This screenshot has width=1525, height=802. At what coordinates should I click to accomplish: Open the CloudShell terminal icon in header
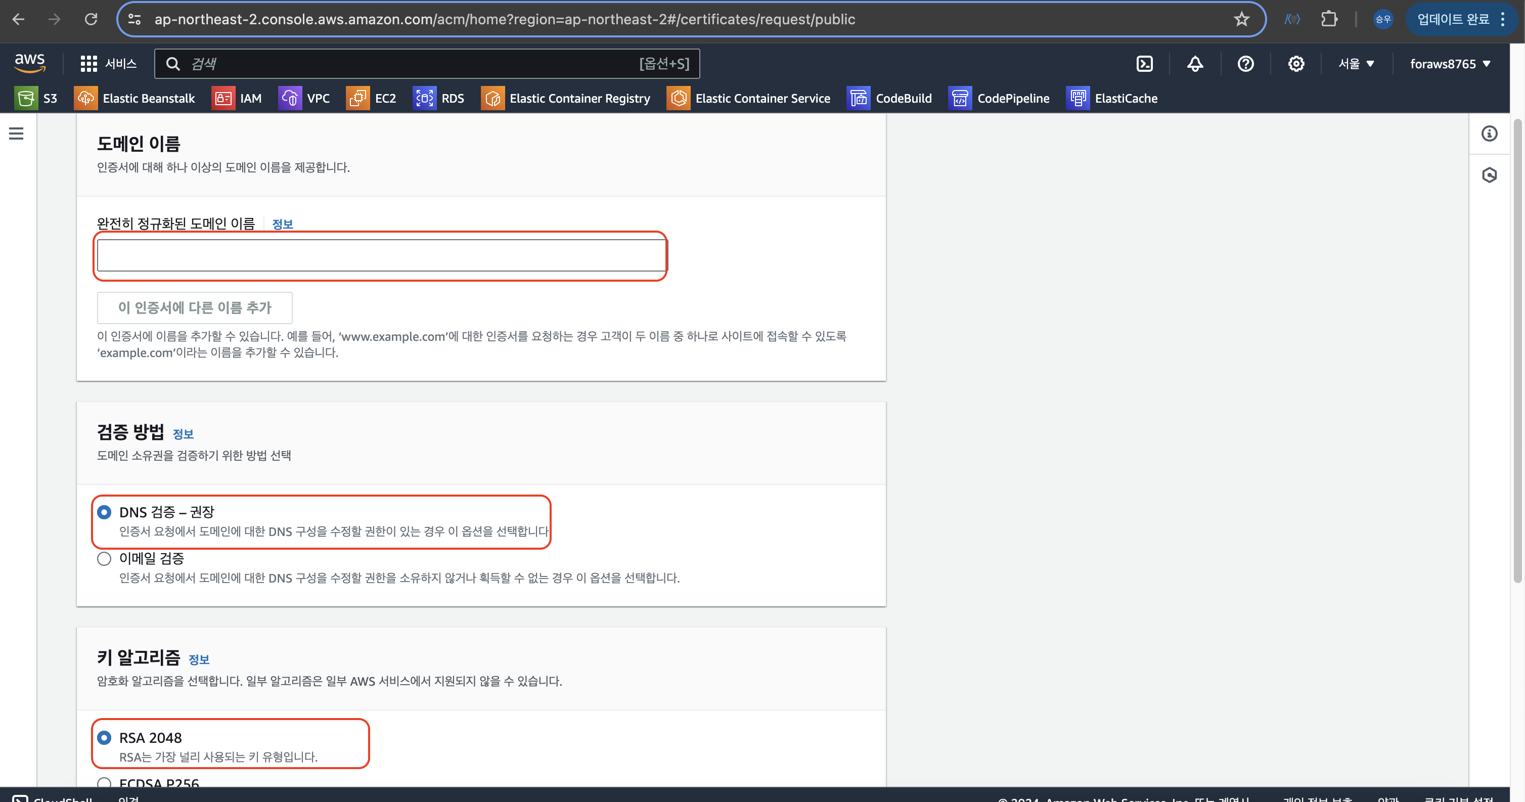click(1144, 64)
